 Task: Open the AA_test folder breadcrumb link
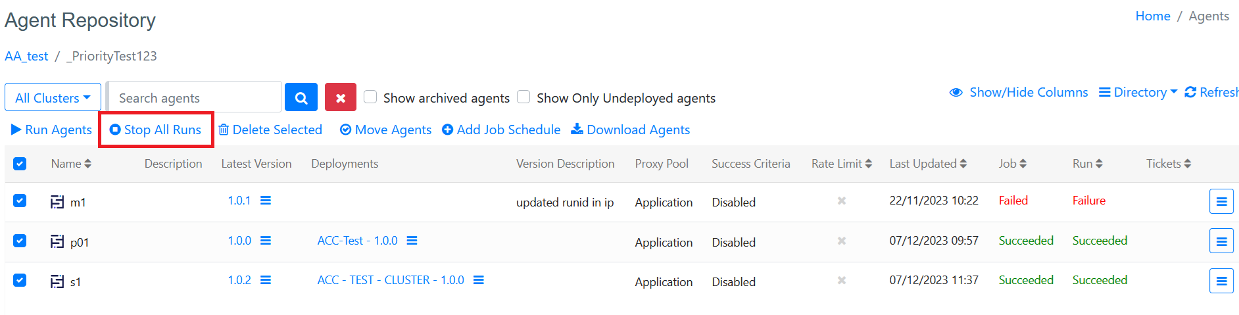[x=26, y=56]
